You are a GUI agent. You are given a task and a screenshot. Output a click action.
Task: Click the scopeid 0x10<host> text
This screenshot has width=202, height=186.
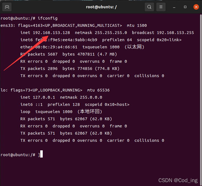pos(107,104)
